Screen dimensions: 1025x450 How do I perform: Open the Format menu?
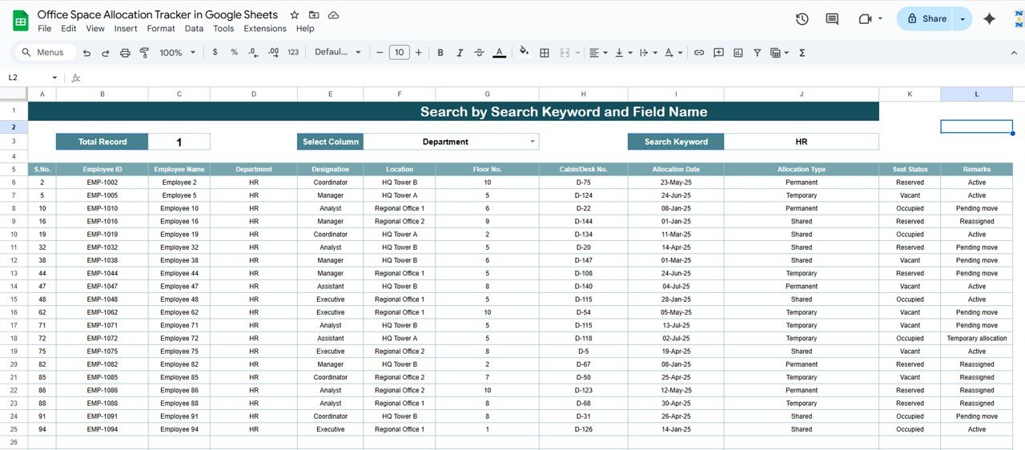(x=161, y=29)
